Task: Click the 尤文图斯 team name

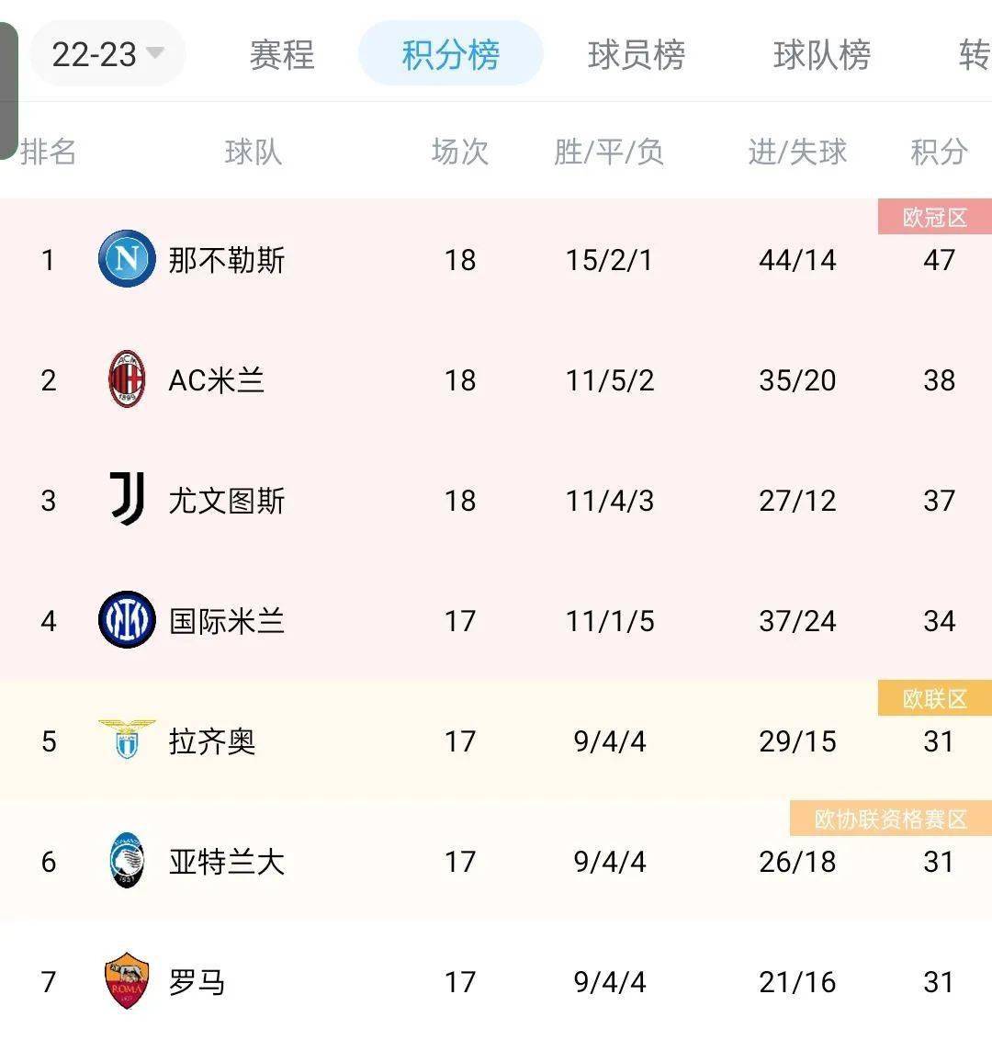Action: coord(227,501)
